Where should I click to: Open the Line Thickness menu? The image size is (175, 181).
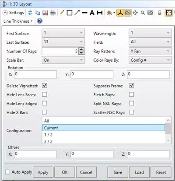pyautogui.click(x=18, y=21)
